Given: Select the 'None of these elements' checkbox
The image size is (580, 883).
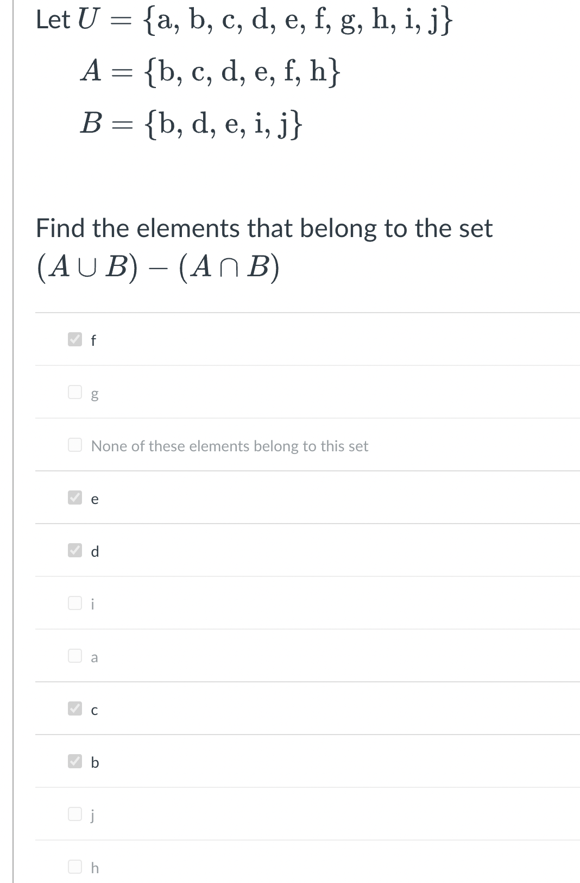Looking at the screenshot, I should click(75, 445).
